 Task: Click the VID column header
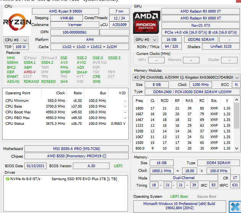click(118, 93)
